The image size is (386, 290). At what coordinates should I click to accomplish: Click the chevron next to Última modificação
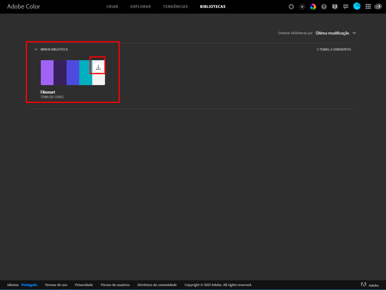click(354, 33)
